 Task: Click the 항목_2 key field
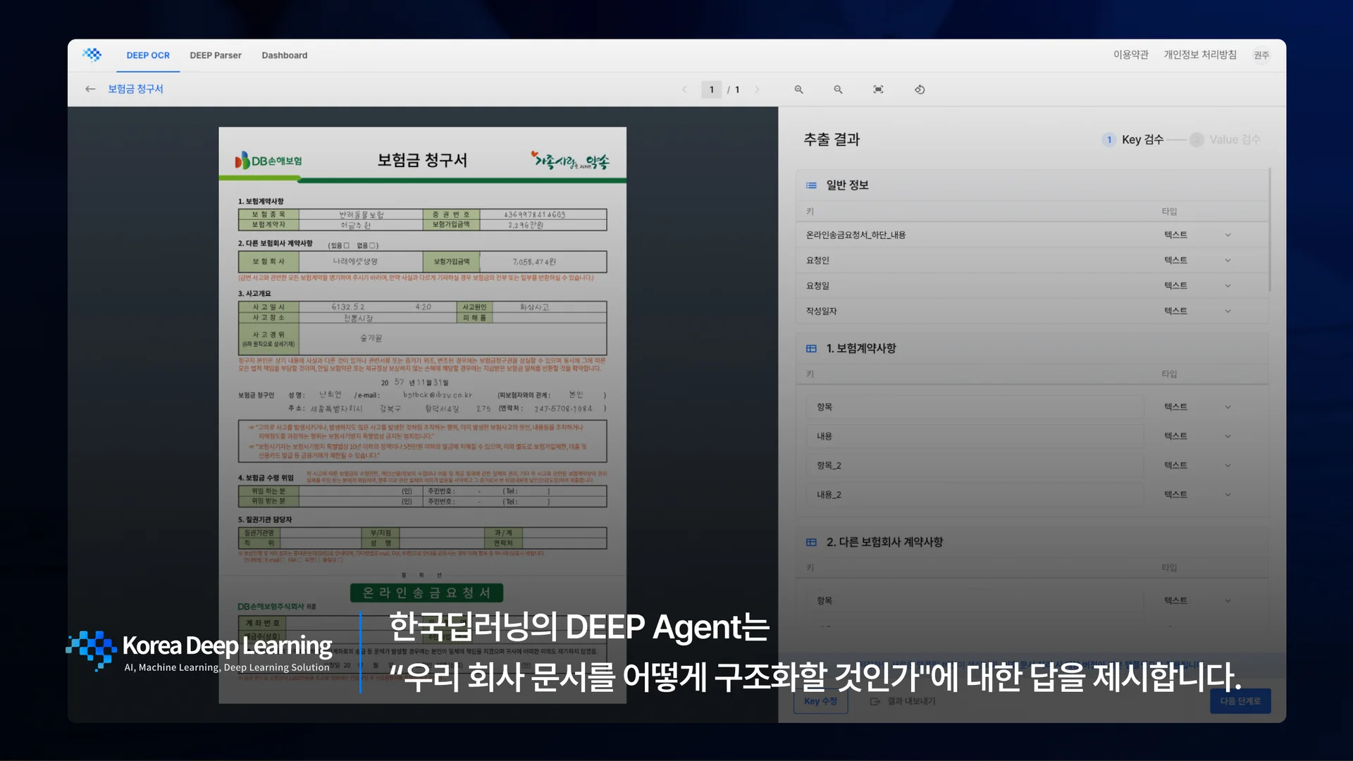[x=975, y=466]
